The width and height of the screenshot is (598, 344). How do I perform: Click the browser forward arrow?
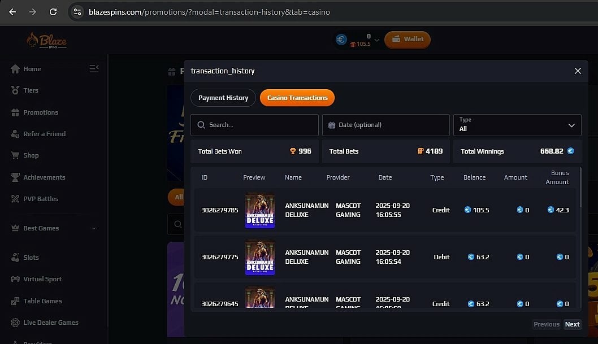click(33, 12)
